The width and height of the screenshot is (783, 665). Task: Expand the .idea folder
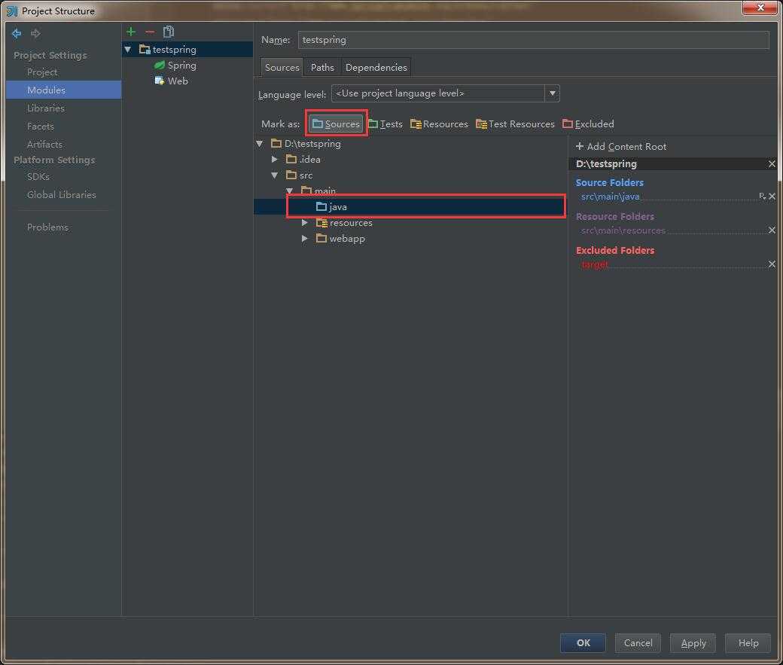275,160
